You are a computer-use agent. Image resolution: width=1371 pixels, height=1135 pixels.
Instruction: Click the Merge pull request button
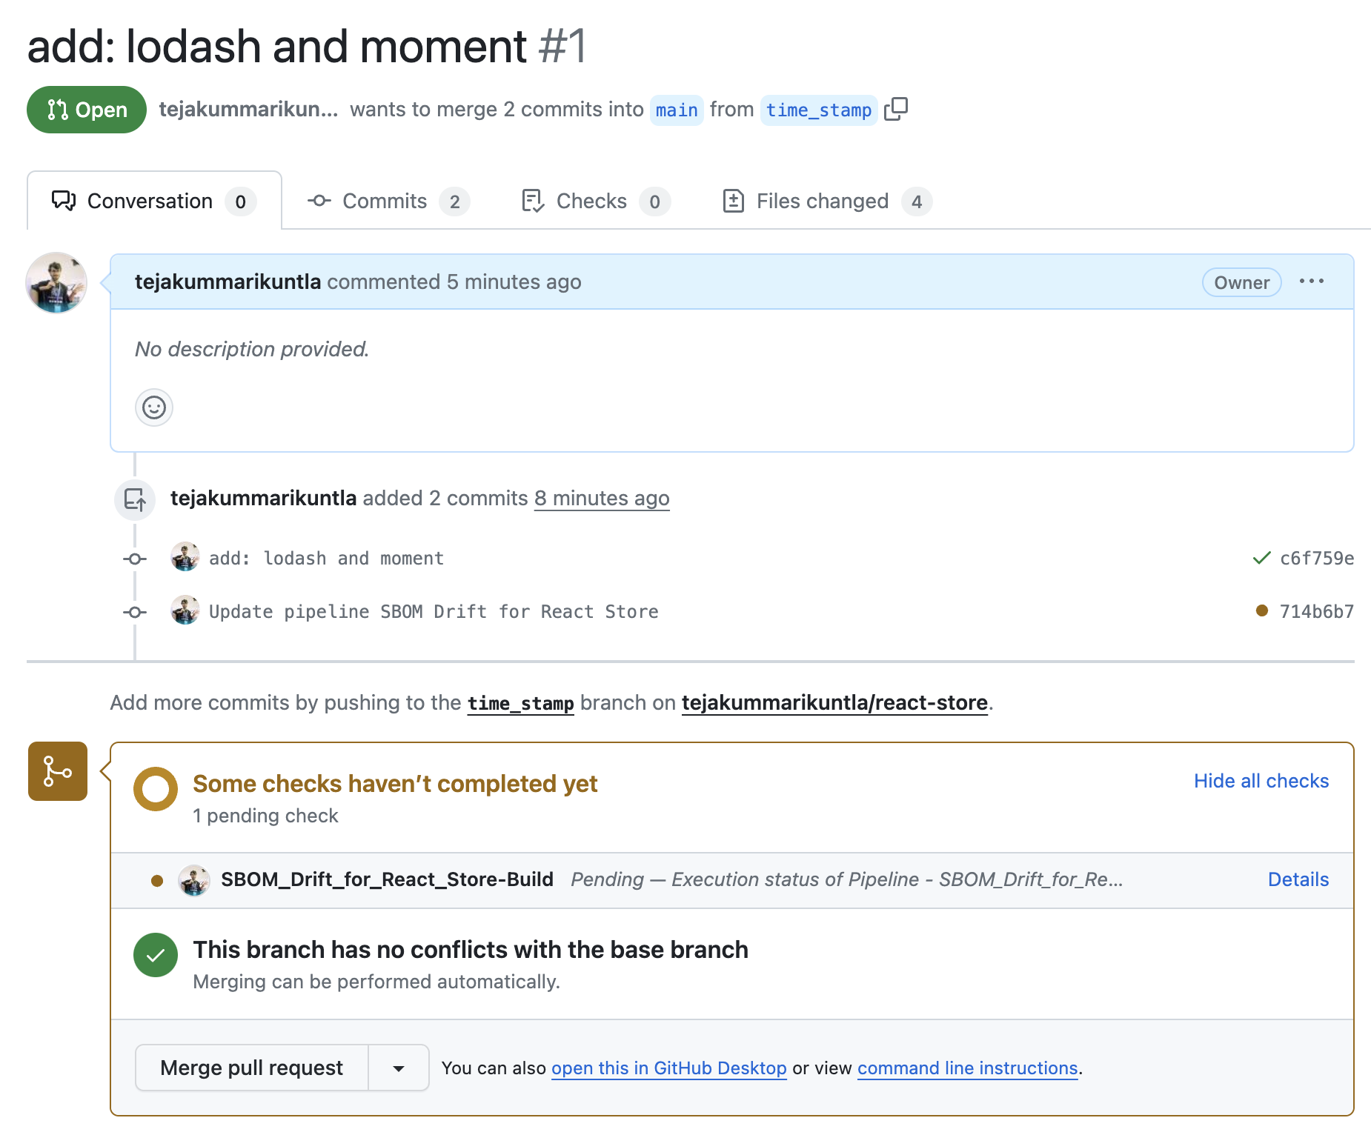click(x=252, y=1068)
